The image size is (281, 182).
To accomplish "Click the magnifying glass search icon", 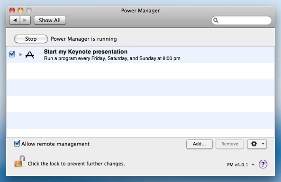I will coord(216,20).
